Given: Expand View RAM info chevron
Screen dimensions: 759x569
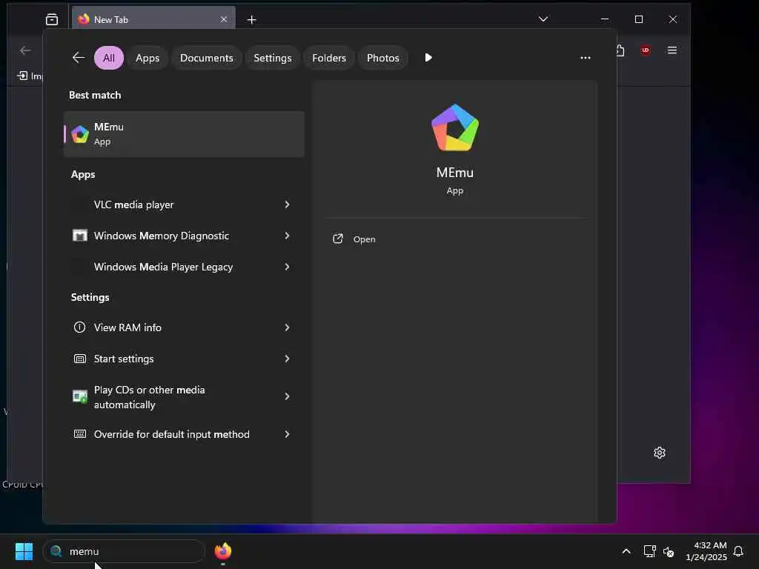Looking at the screenshot, I should 287,327.
